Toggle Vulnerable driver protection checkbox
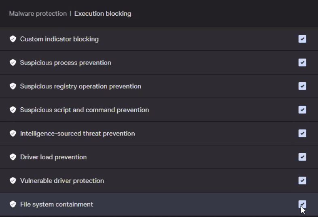 pos(302,180)
